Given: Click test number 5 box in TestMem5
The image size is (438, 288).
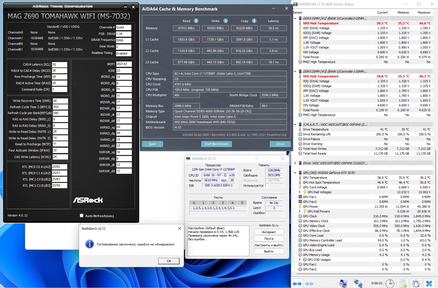Looking at the screenshot, I should pos(242,203).
